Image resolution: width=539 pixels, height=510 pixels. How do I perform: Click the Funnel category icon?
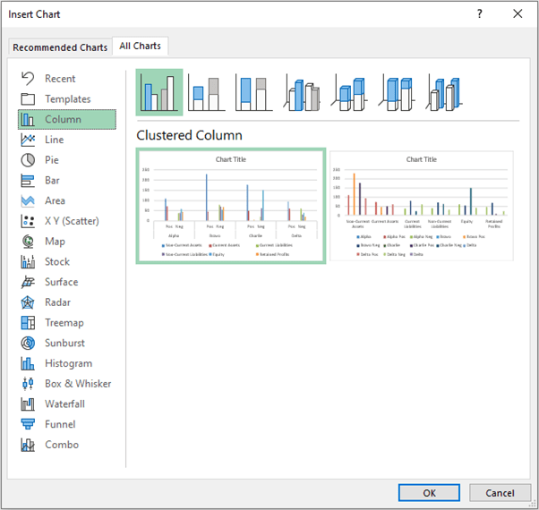pos(28,424)
